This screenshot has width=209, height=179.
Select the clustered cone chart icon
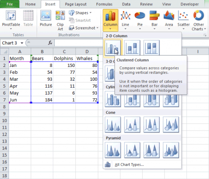pyautogui.click(x=113, y=124)
